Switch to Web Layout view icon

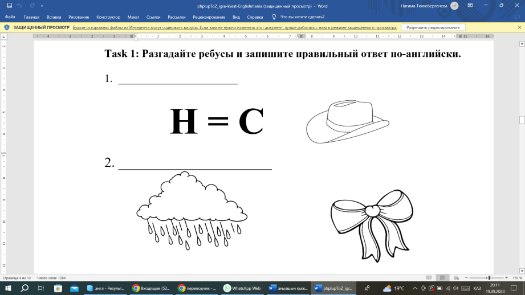point(456,278)
